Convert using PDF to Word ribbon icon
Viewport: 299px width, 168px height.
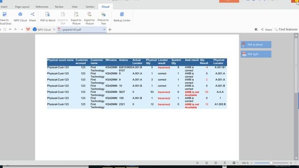47,14
